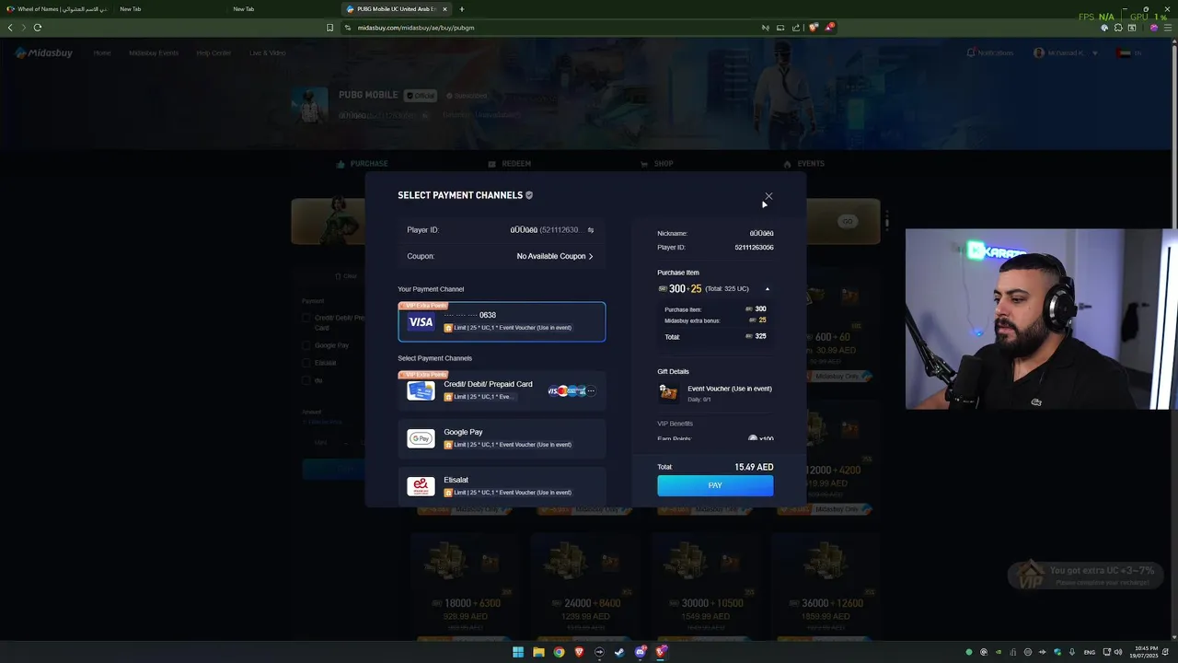The image size is (1178, 663).
Task: Click the Event Voucher gift thumbnail
Action: (669, 393)
